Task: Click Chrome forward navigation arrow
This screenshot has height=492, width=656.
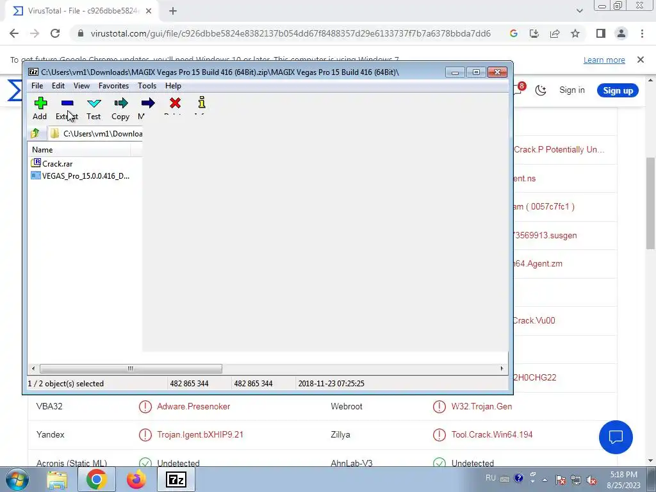Action: click(x=35, y=33)
